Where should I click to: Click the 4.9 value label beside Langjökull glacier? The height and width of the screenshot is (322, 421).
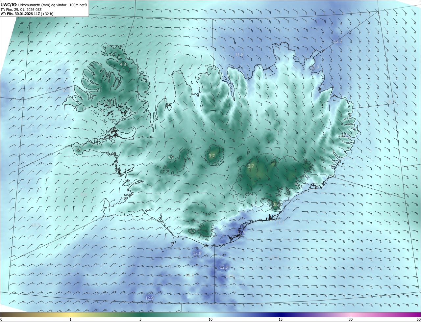(171, 157)
